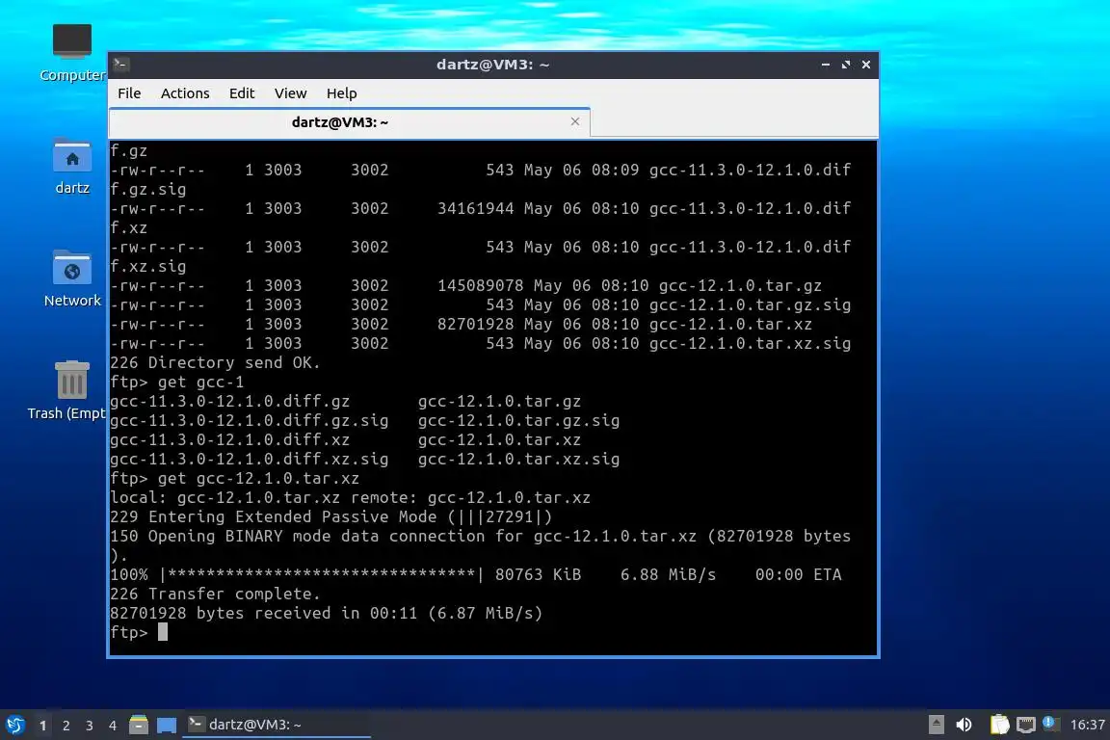The width and height of the screenshot is (1110, 740).
Task: Open the Edit menu
Action: (x=242, y=93)
